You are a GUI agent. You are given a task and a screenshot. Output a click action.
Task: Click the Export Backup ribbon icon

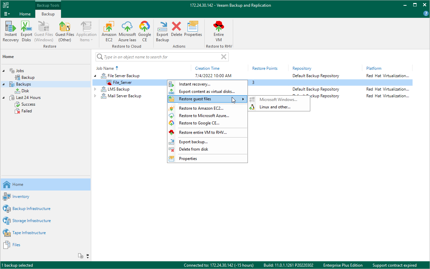pyautogui.click(x=162, y=32)
